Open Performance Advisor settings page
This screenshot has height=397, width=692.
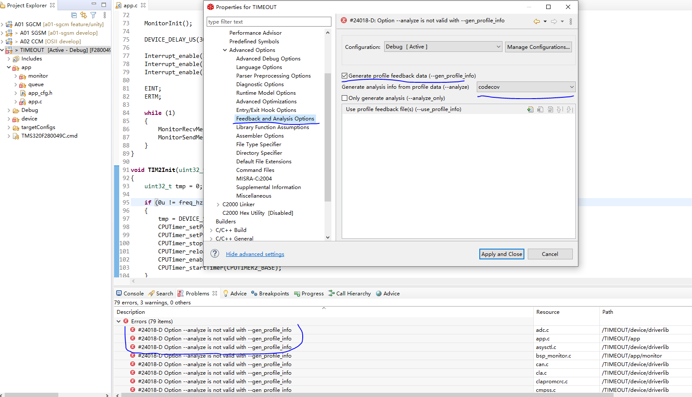[x=256, y=33]
